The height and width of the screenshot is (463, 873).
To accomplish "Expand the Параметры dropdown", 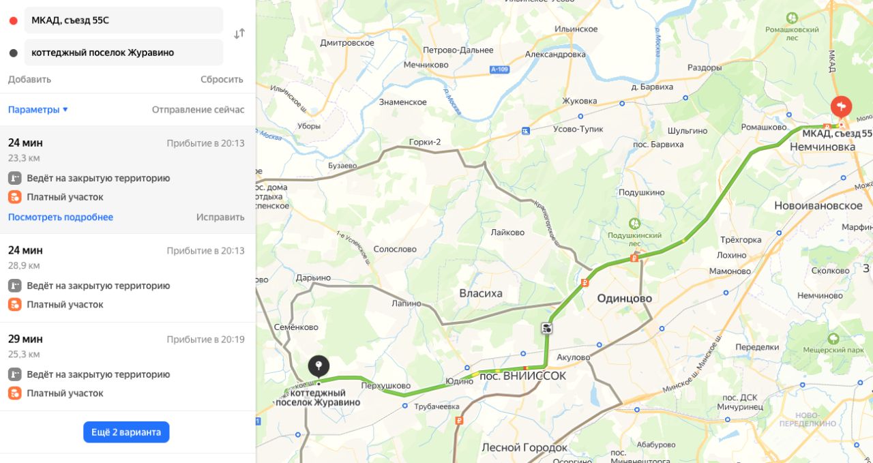I will pyautogui.click(x=38, y=110).
